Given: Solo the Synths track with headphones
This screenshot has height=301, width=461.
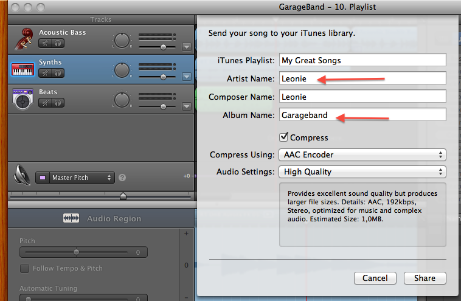Looking at the screenshot, I should [x=58, y=73].
